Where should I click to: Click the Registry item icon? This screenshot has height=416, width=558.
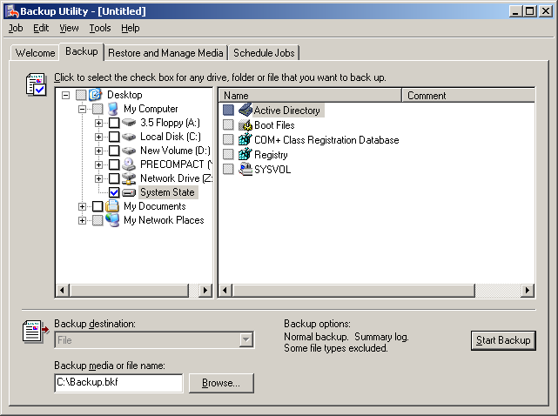(245, 154)
